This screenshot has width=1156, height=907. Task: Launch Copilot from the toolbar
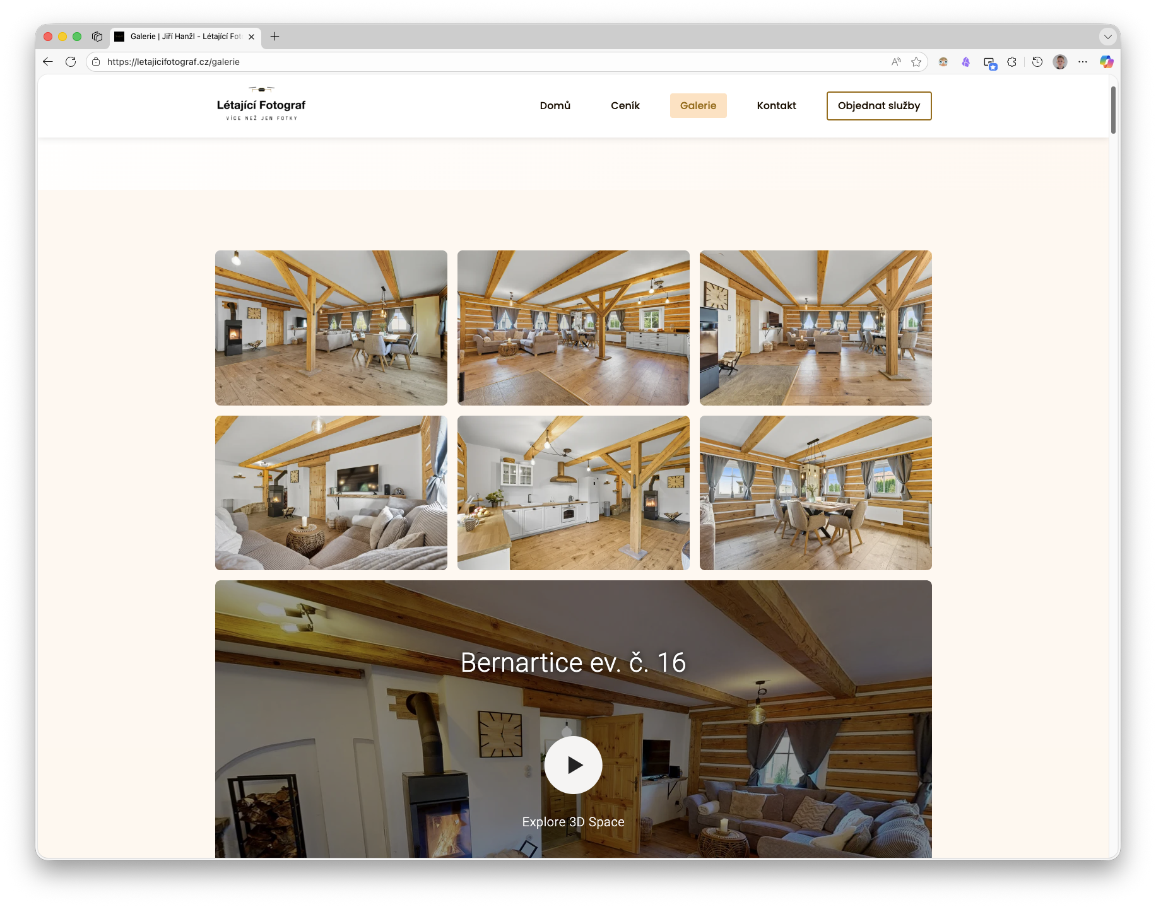(1106, 62)
